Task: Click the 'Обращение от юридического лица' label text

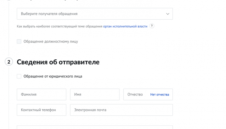Action: pyautogui.click(x=53, y=76)
